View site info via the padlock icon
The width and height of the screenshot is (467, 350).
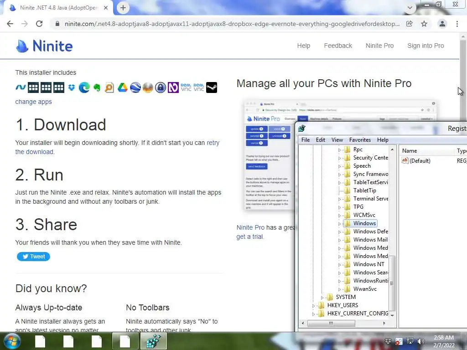click(57, 24)
